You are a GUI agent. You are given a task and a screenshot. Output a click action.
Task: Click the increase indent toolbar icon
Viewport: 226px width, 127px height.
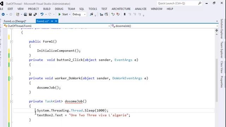[x=106, y=14]
